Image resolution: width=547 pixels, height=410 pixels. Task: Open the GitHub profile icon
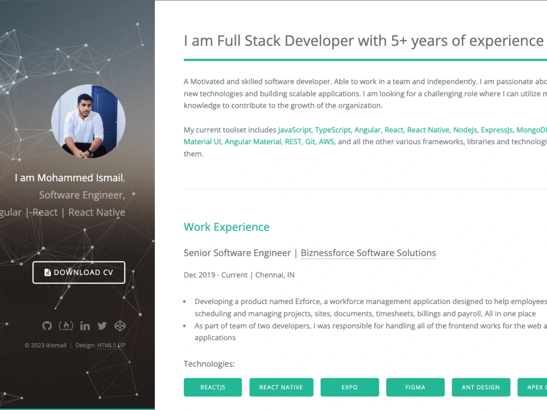48,326
